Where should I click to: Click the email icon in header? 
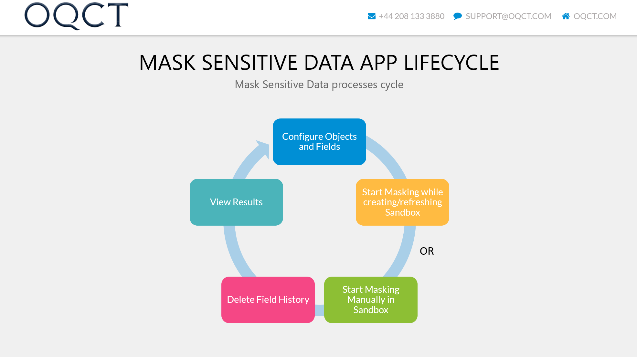tap(372, 16)
